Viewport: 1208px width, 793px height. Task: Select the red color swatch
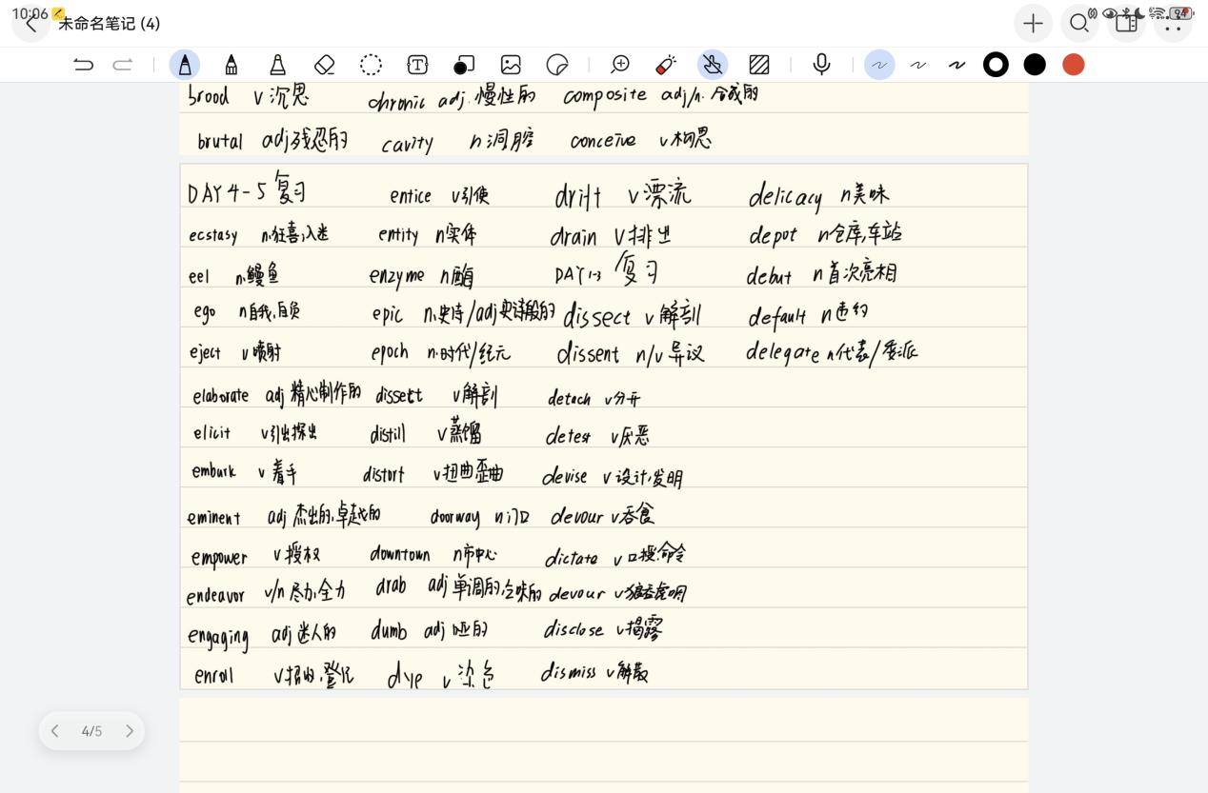[1074, 65]
